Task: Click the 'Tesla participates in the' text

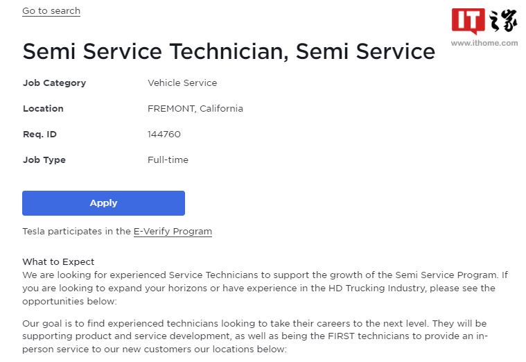Action: [x=76, y=232]
